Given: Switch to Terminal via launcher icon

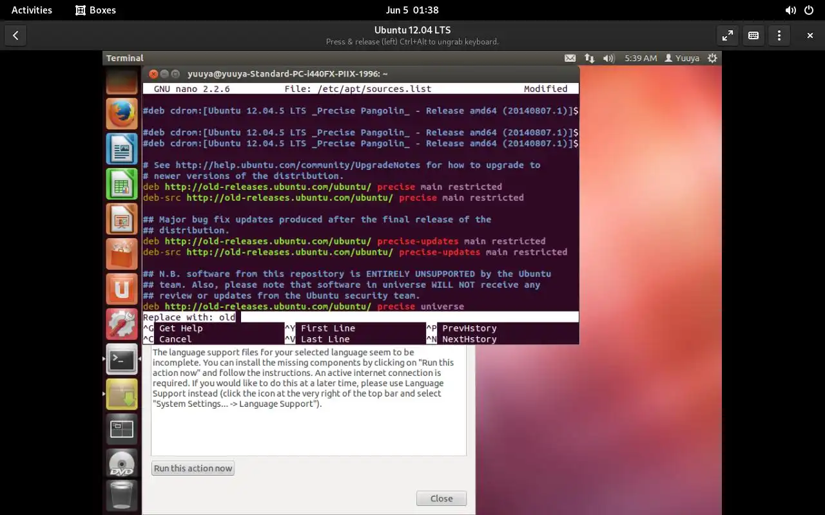Looking at the screenshot, I should [122, 359].
